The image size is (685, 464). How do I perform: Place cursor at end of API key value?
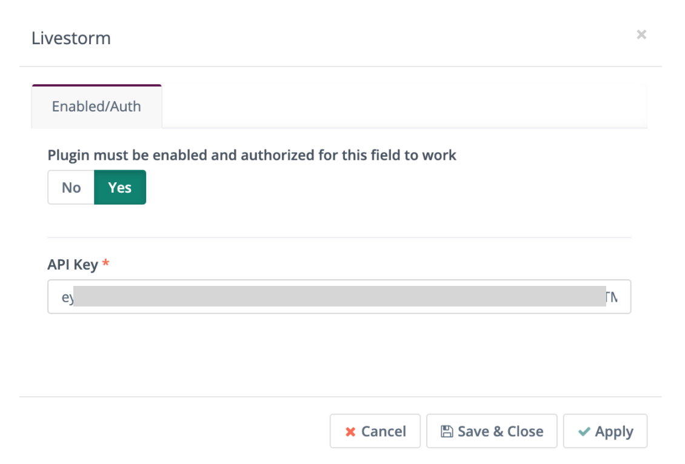(x=617, y=297)
